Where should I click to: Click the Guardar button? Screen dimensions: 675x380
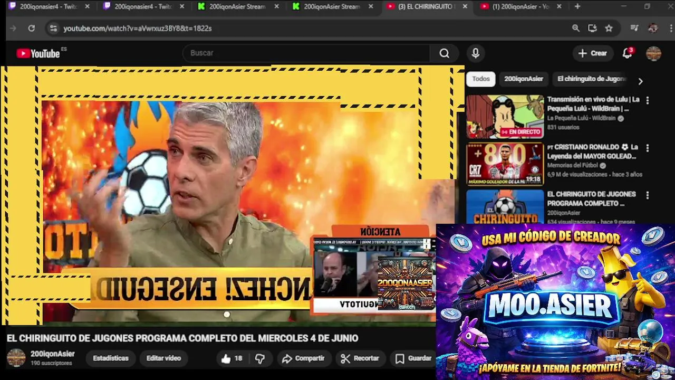(x=414, y=358)
